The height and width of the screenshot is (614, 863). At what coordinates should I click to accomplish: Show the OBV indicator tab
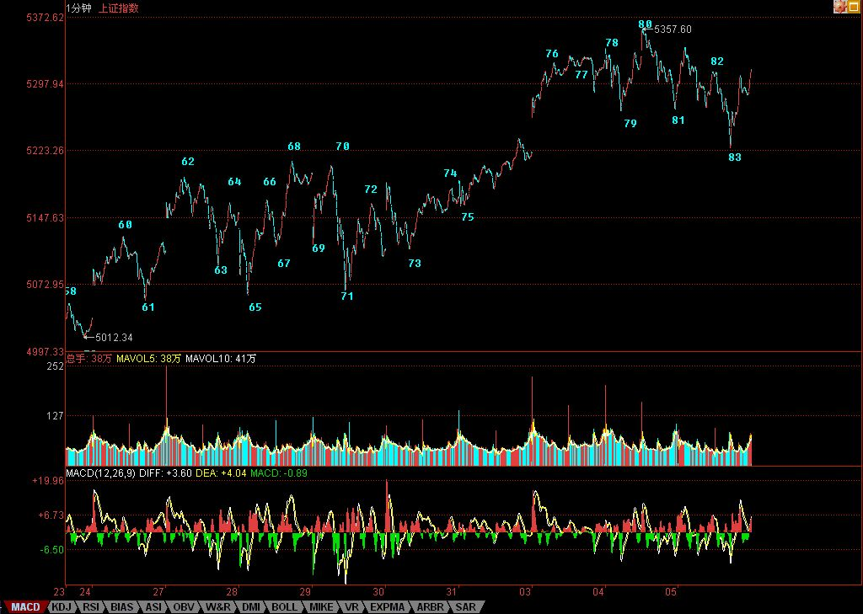[183, 606]
